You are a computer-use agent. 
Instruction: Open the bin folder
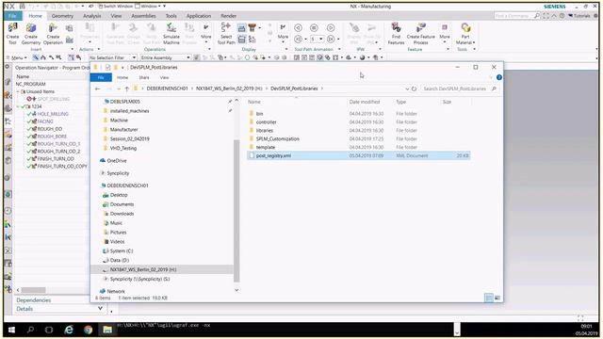(x=260, y=114)
